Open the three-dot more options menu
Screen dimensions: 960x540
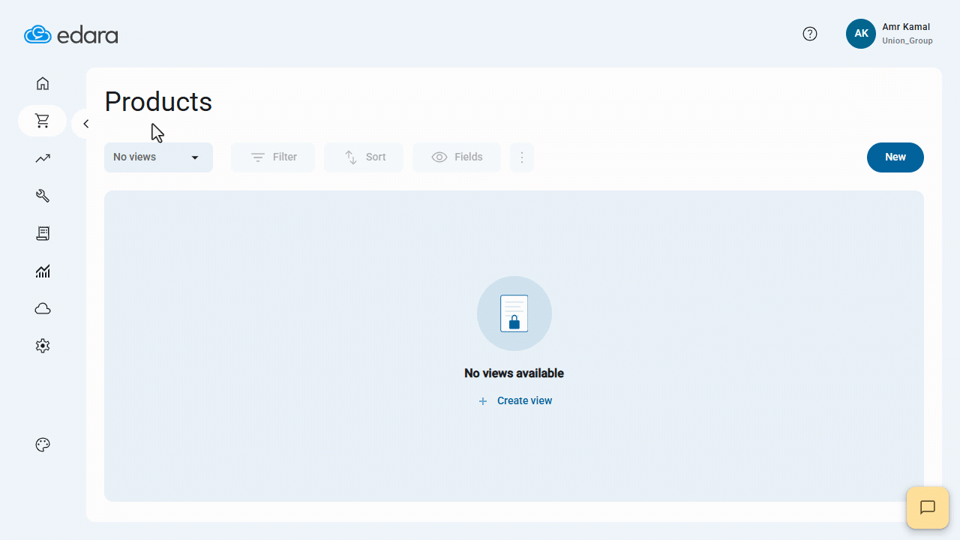[x=522, y=157]
